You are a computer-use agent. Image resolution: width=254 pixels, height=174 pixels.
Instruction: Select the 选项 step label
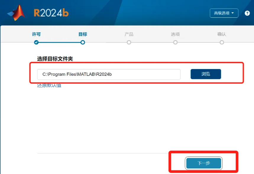point(175,34)
